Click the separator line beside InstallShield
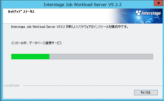The height and width of the screenshot is (101, 164). pos(93,86)
